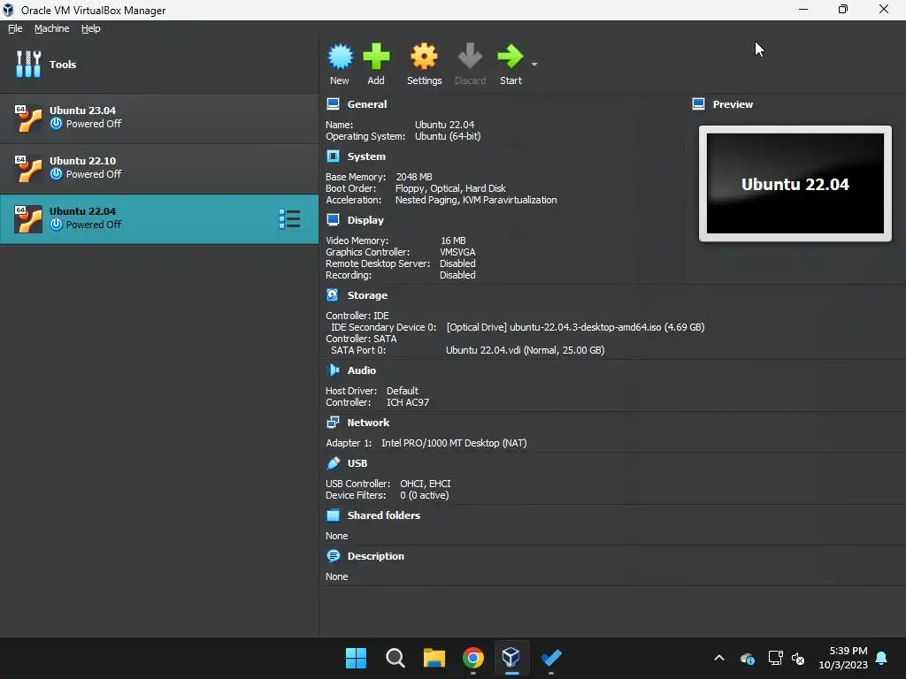Image resolution: width=906 pixels, height=679 pixels.
Task: Click the Audio section speaker icon
Action: [x=333, y=370]
